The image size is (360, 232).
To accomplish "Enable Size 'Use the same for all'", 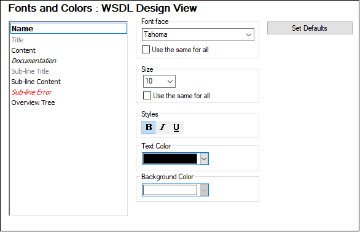I will (147, 96).
